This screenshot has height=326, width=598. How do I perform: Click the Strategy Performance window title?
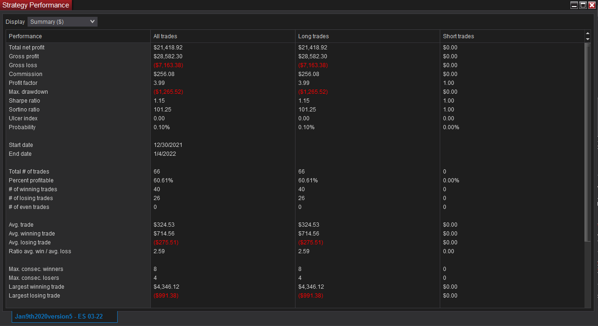tap(36, 5)
